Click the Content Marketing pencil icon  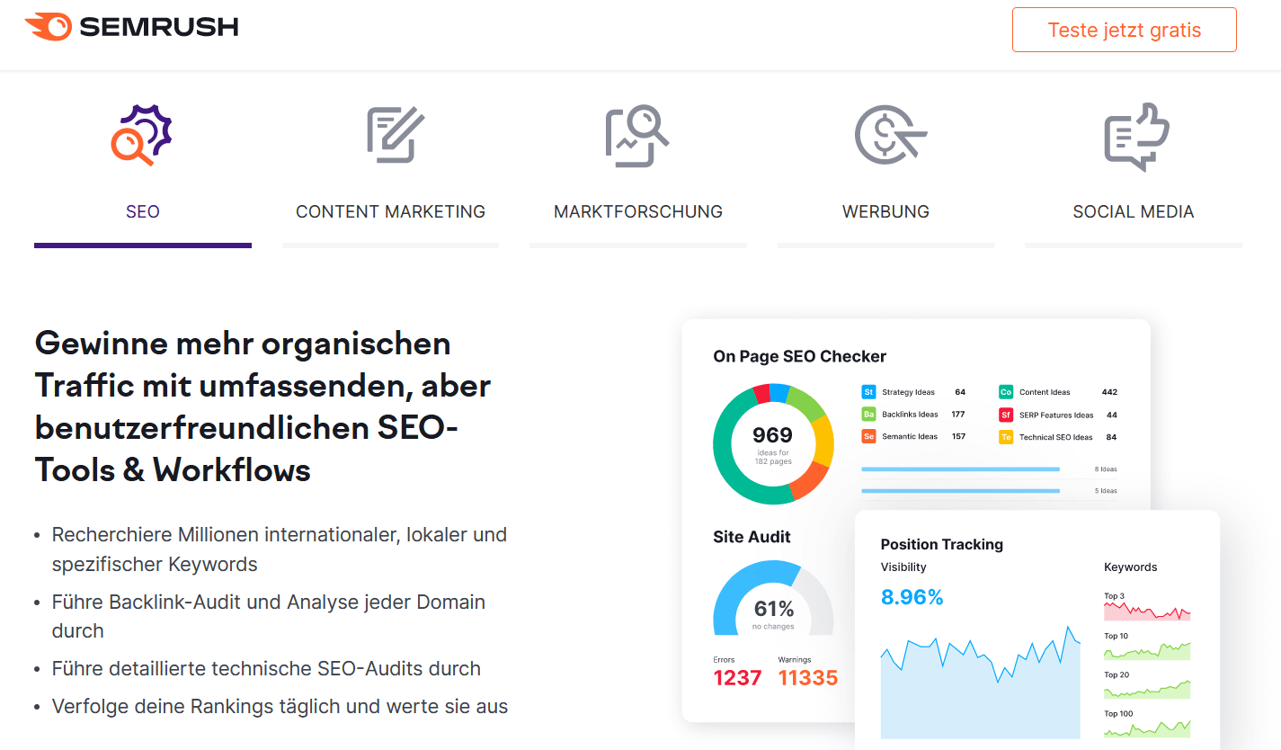pos(396,135)
